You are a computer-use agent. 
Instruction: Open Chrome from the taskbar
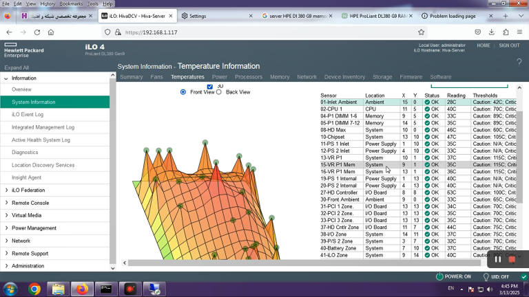(x=34, y=289)
